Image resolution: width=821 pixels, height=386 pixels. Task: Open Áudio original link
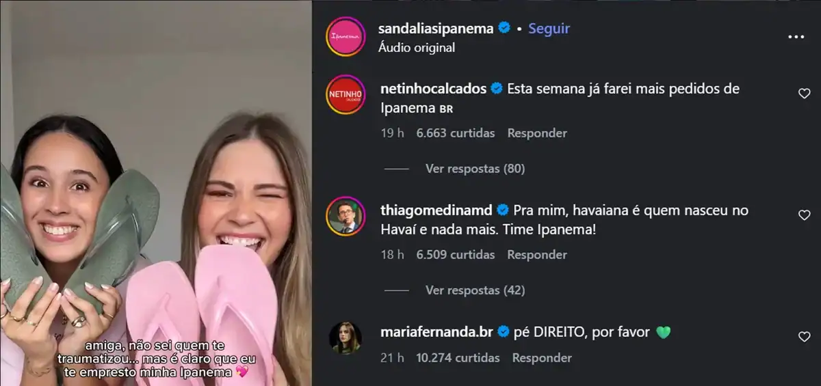pos(416,48)
